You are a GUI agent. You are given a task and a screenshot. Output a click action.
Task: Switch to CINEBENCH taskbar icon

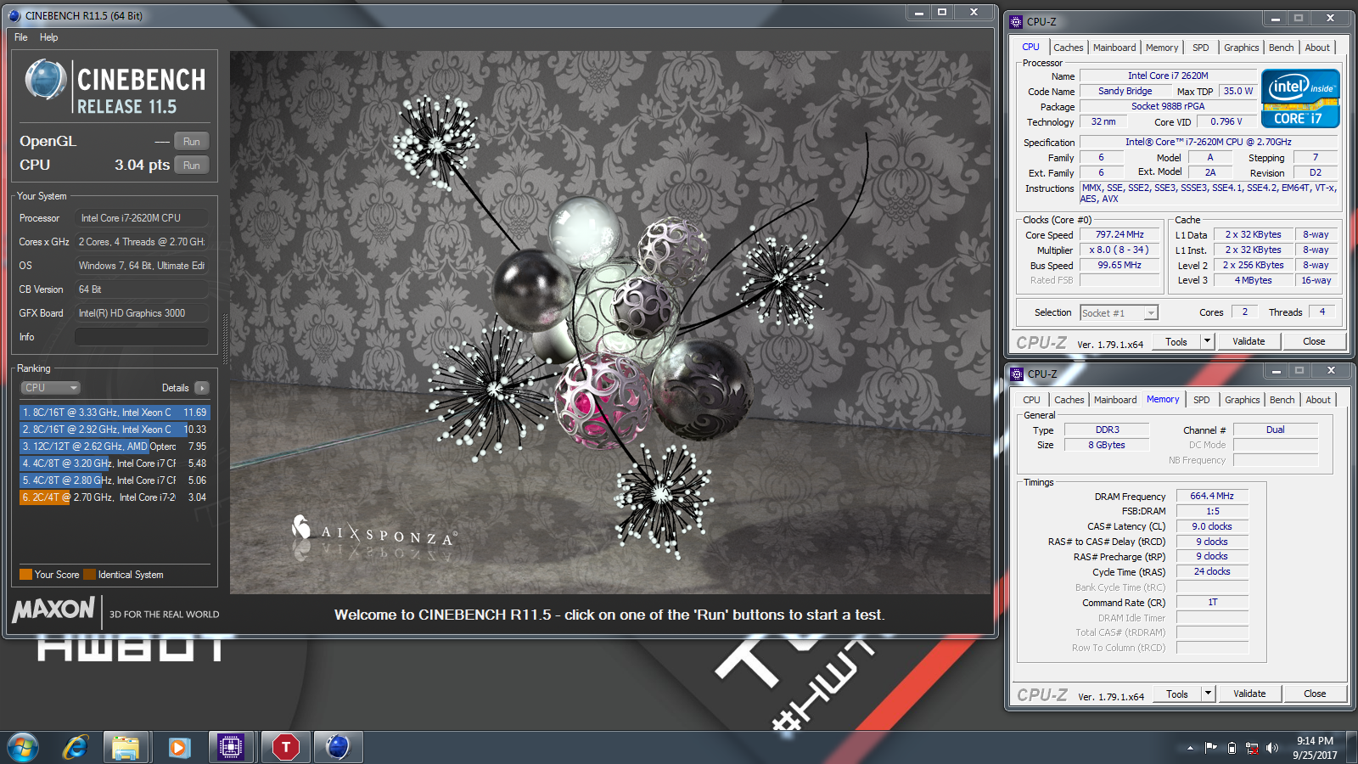tap(338, 747)
